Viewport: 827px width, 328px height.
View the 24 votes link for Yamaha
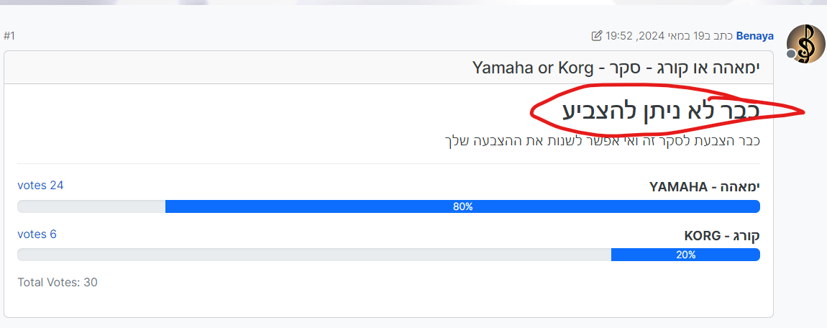[x=40, y=185]
